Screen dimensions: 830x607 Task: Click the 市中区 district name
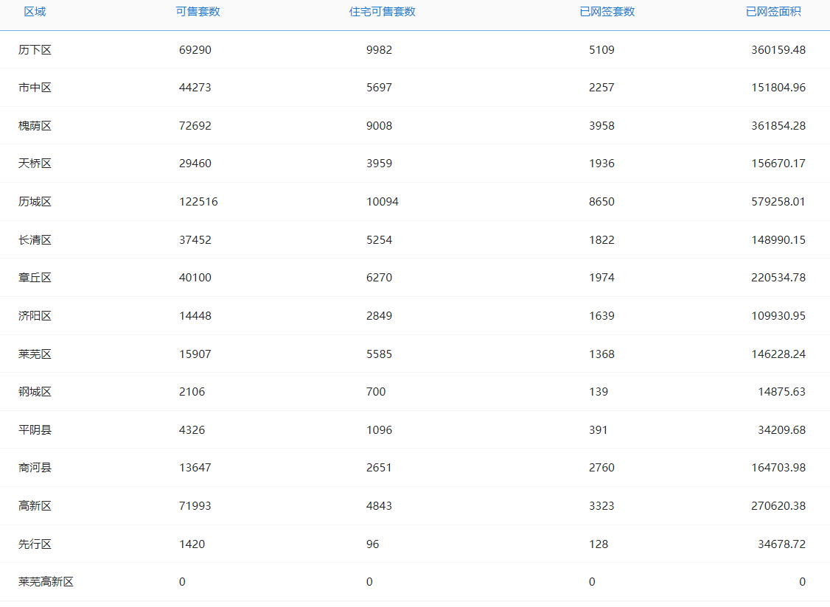pyautogui.click(x=35, y=88)
